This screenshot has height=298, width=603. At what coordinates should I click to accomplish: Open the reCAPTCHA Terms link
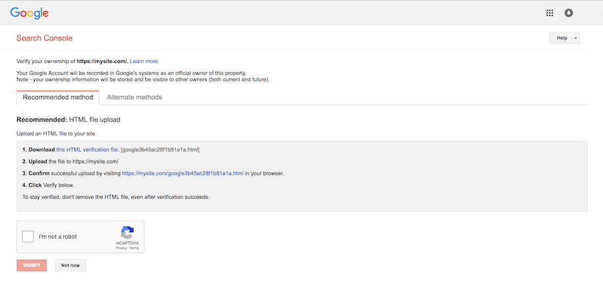pos(134,248)
